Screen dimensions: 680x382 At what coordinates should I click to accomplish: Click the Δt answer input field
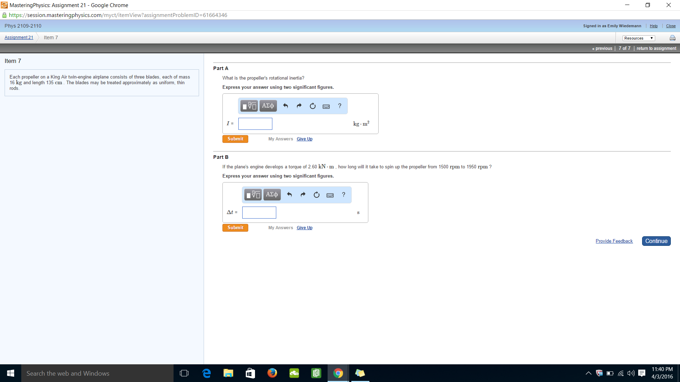click(259, 213)
